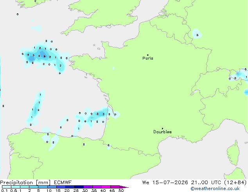Click the legend value '50'
This screenshot has height=192, width=248.
coord(121,190)
